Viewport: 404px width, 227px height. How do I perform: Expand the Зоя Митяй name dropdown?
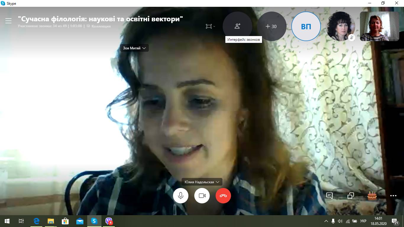tap(135, 48)
